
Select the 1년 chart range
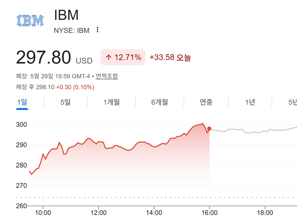tap(250, 102)
